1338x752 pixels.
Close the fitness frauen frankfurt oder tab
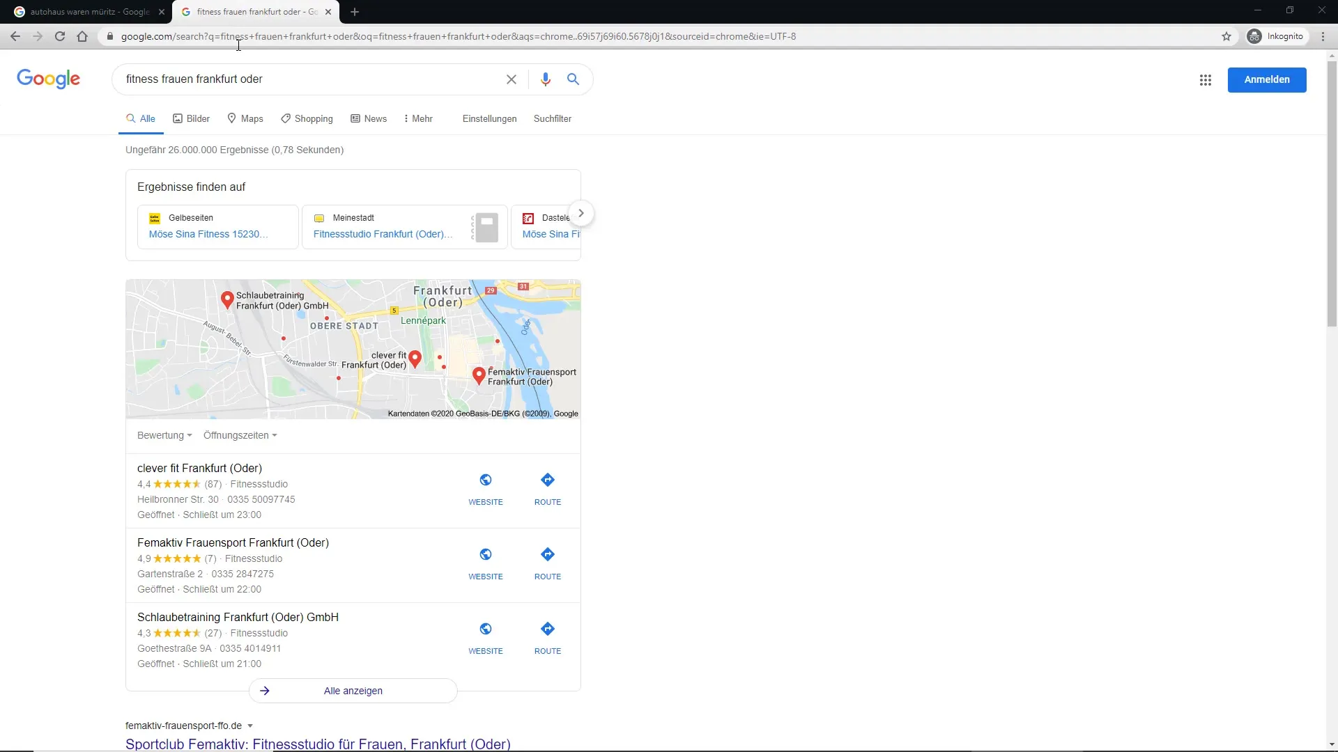pos(328,12)
